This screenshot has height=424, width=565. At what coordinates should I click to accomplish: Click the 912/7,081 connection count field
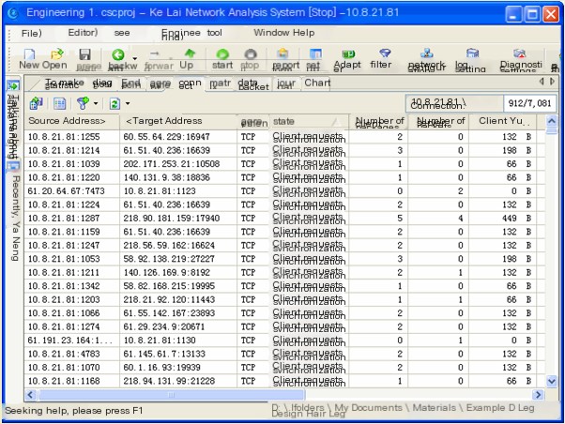coord(529,103)
